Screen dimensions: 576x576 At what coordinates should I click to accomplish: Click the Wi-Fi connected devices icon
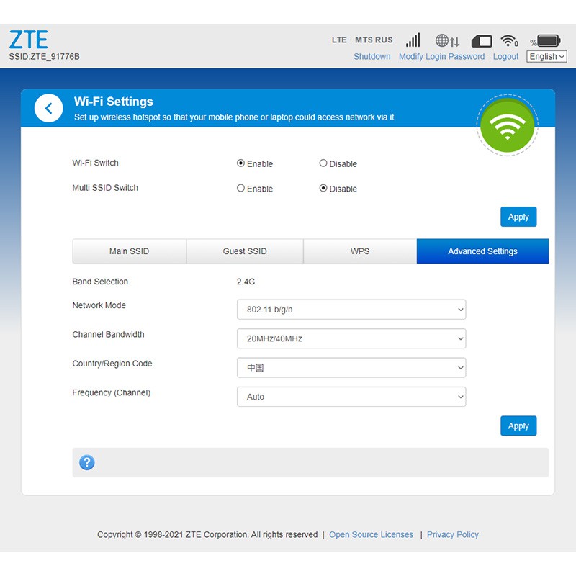point(510,41)
